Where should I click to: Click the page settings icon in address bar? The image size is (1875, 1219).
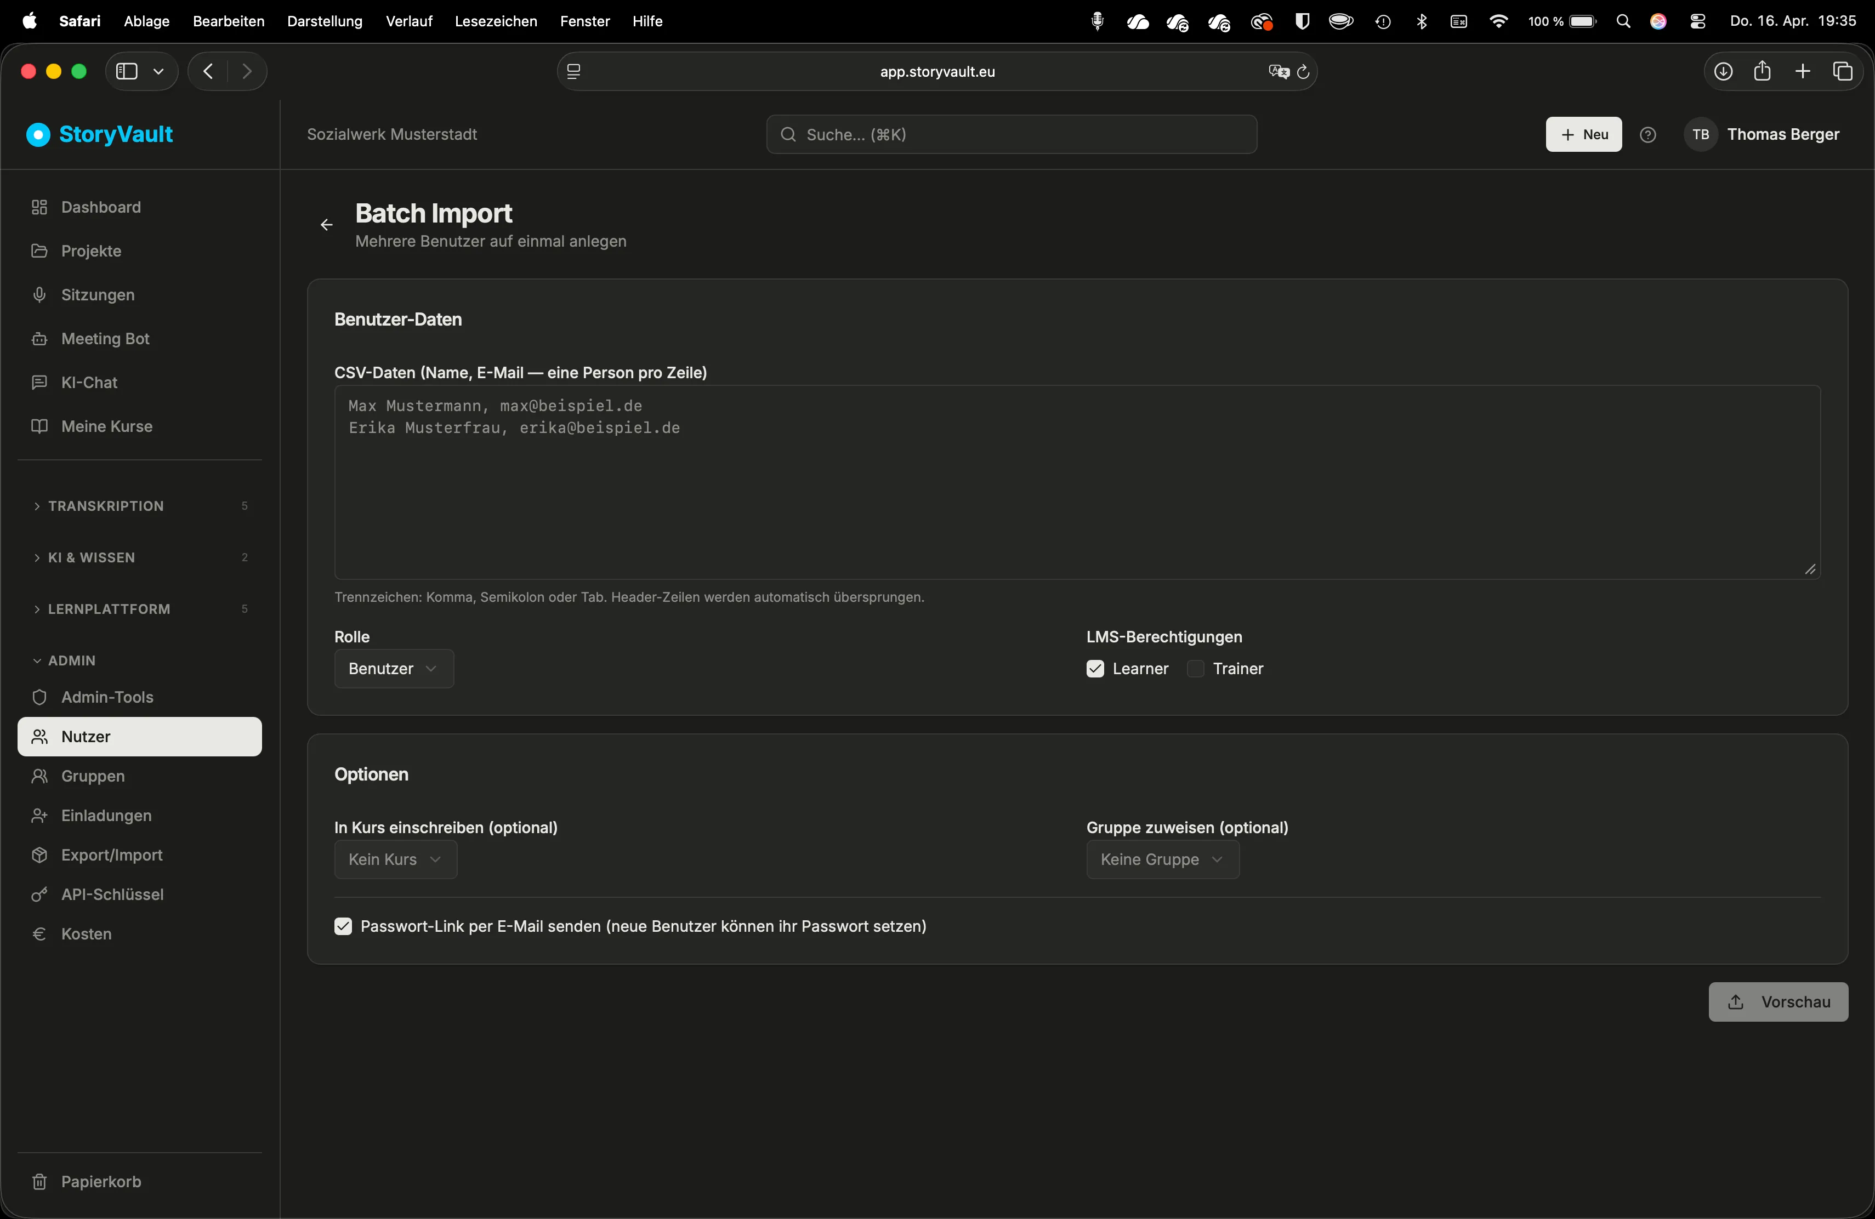[573, 72]
